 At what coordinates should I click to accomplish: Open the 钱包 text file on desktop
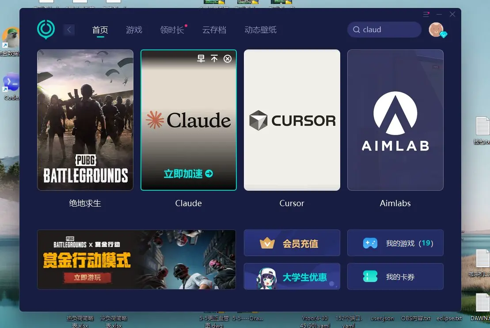[x=482, y=131]
